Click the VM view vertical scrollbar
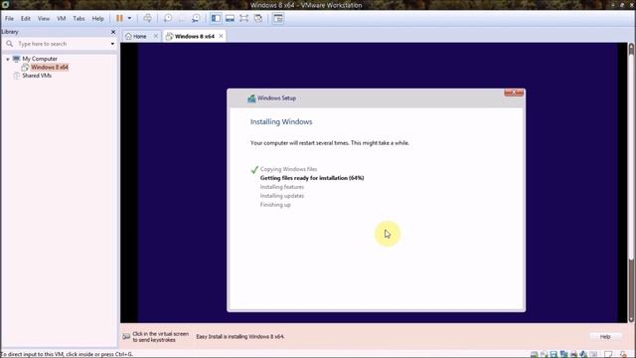Screen dimensions: 636x358 tap(632, 183)
